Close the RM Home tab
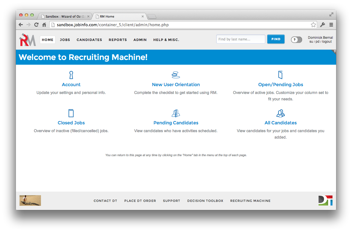 click(x=143, y=16)
